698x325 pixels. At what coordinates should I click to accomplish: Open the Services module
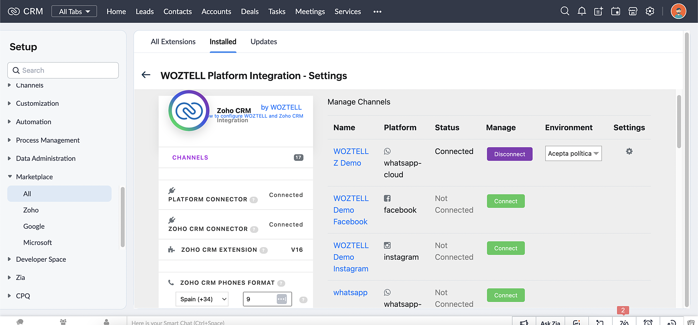[x=348, y=12]
